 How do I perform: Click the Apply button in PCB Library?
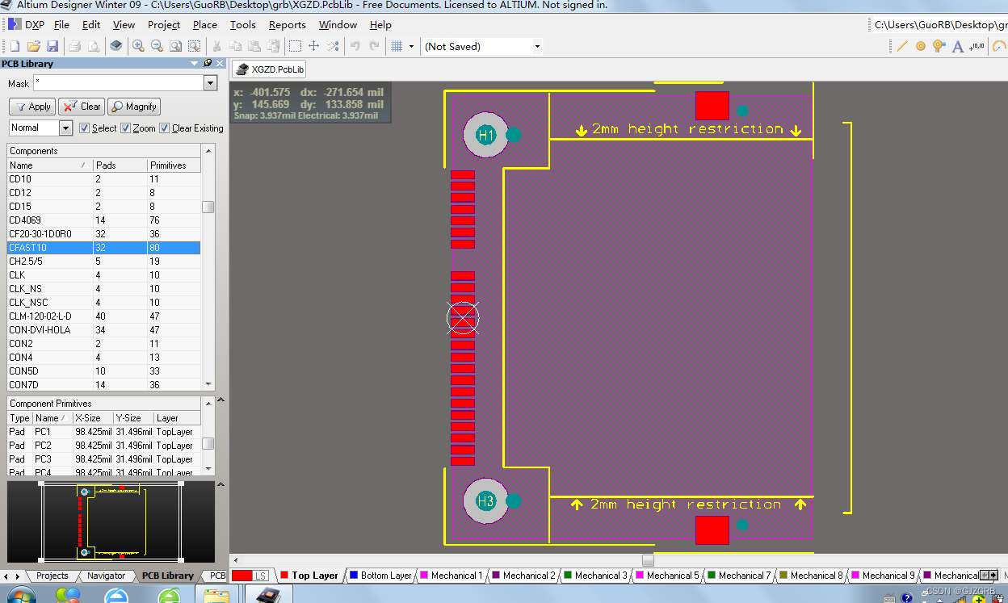click(31, 106)
